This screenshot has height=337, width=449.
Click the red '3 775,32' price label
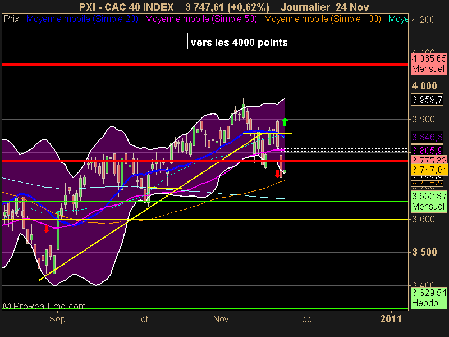[x=429, y=160]
